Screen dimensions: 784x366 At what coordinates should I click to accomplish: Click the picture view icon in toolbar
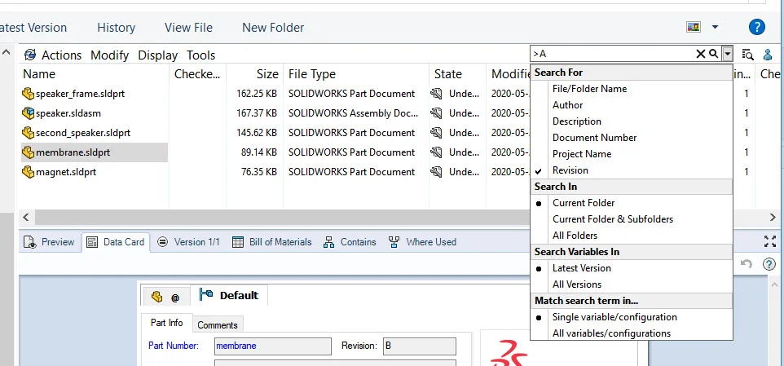pos(694,27)
